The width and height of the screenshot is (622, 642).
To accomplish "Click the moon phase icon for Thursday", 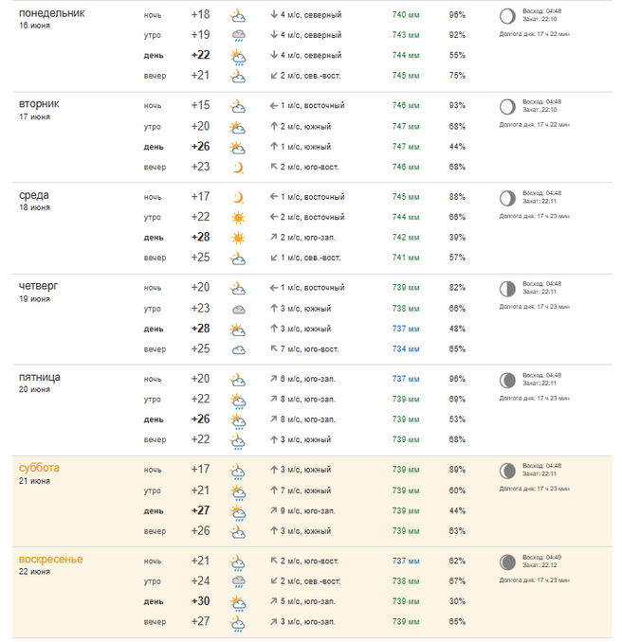I will pos(507,289).
